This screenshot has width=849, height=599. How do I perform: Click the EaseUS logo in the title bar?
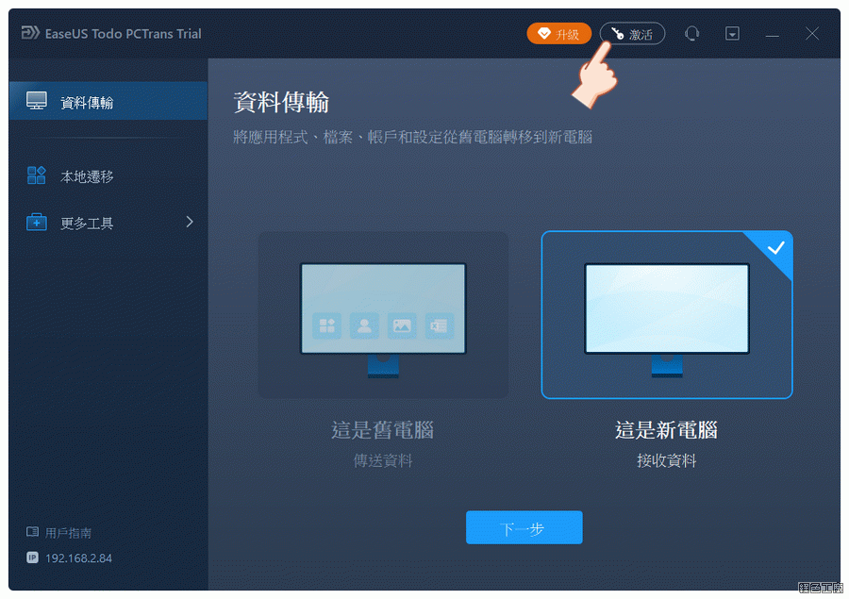click(29, 34)
